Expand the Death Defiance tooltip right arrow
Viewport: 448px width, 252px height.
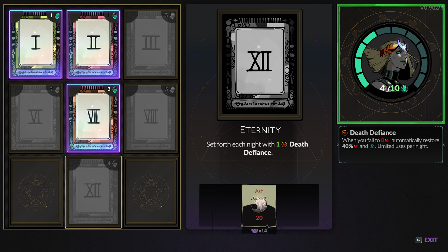click(x=444, y=145)
